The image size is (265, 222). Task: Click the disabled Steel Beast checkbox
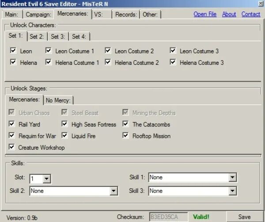pos(64,112)
